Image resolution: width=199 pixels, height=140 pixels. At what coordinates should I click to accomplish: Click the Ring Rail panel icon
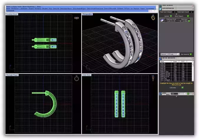point(160,94)
